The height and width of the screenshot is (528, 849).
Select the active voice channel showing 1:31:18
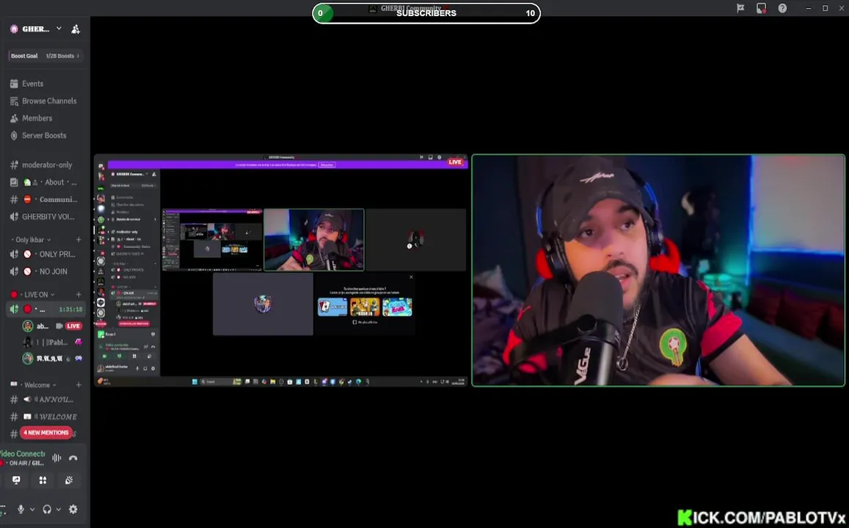click(x=45, y=309)
